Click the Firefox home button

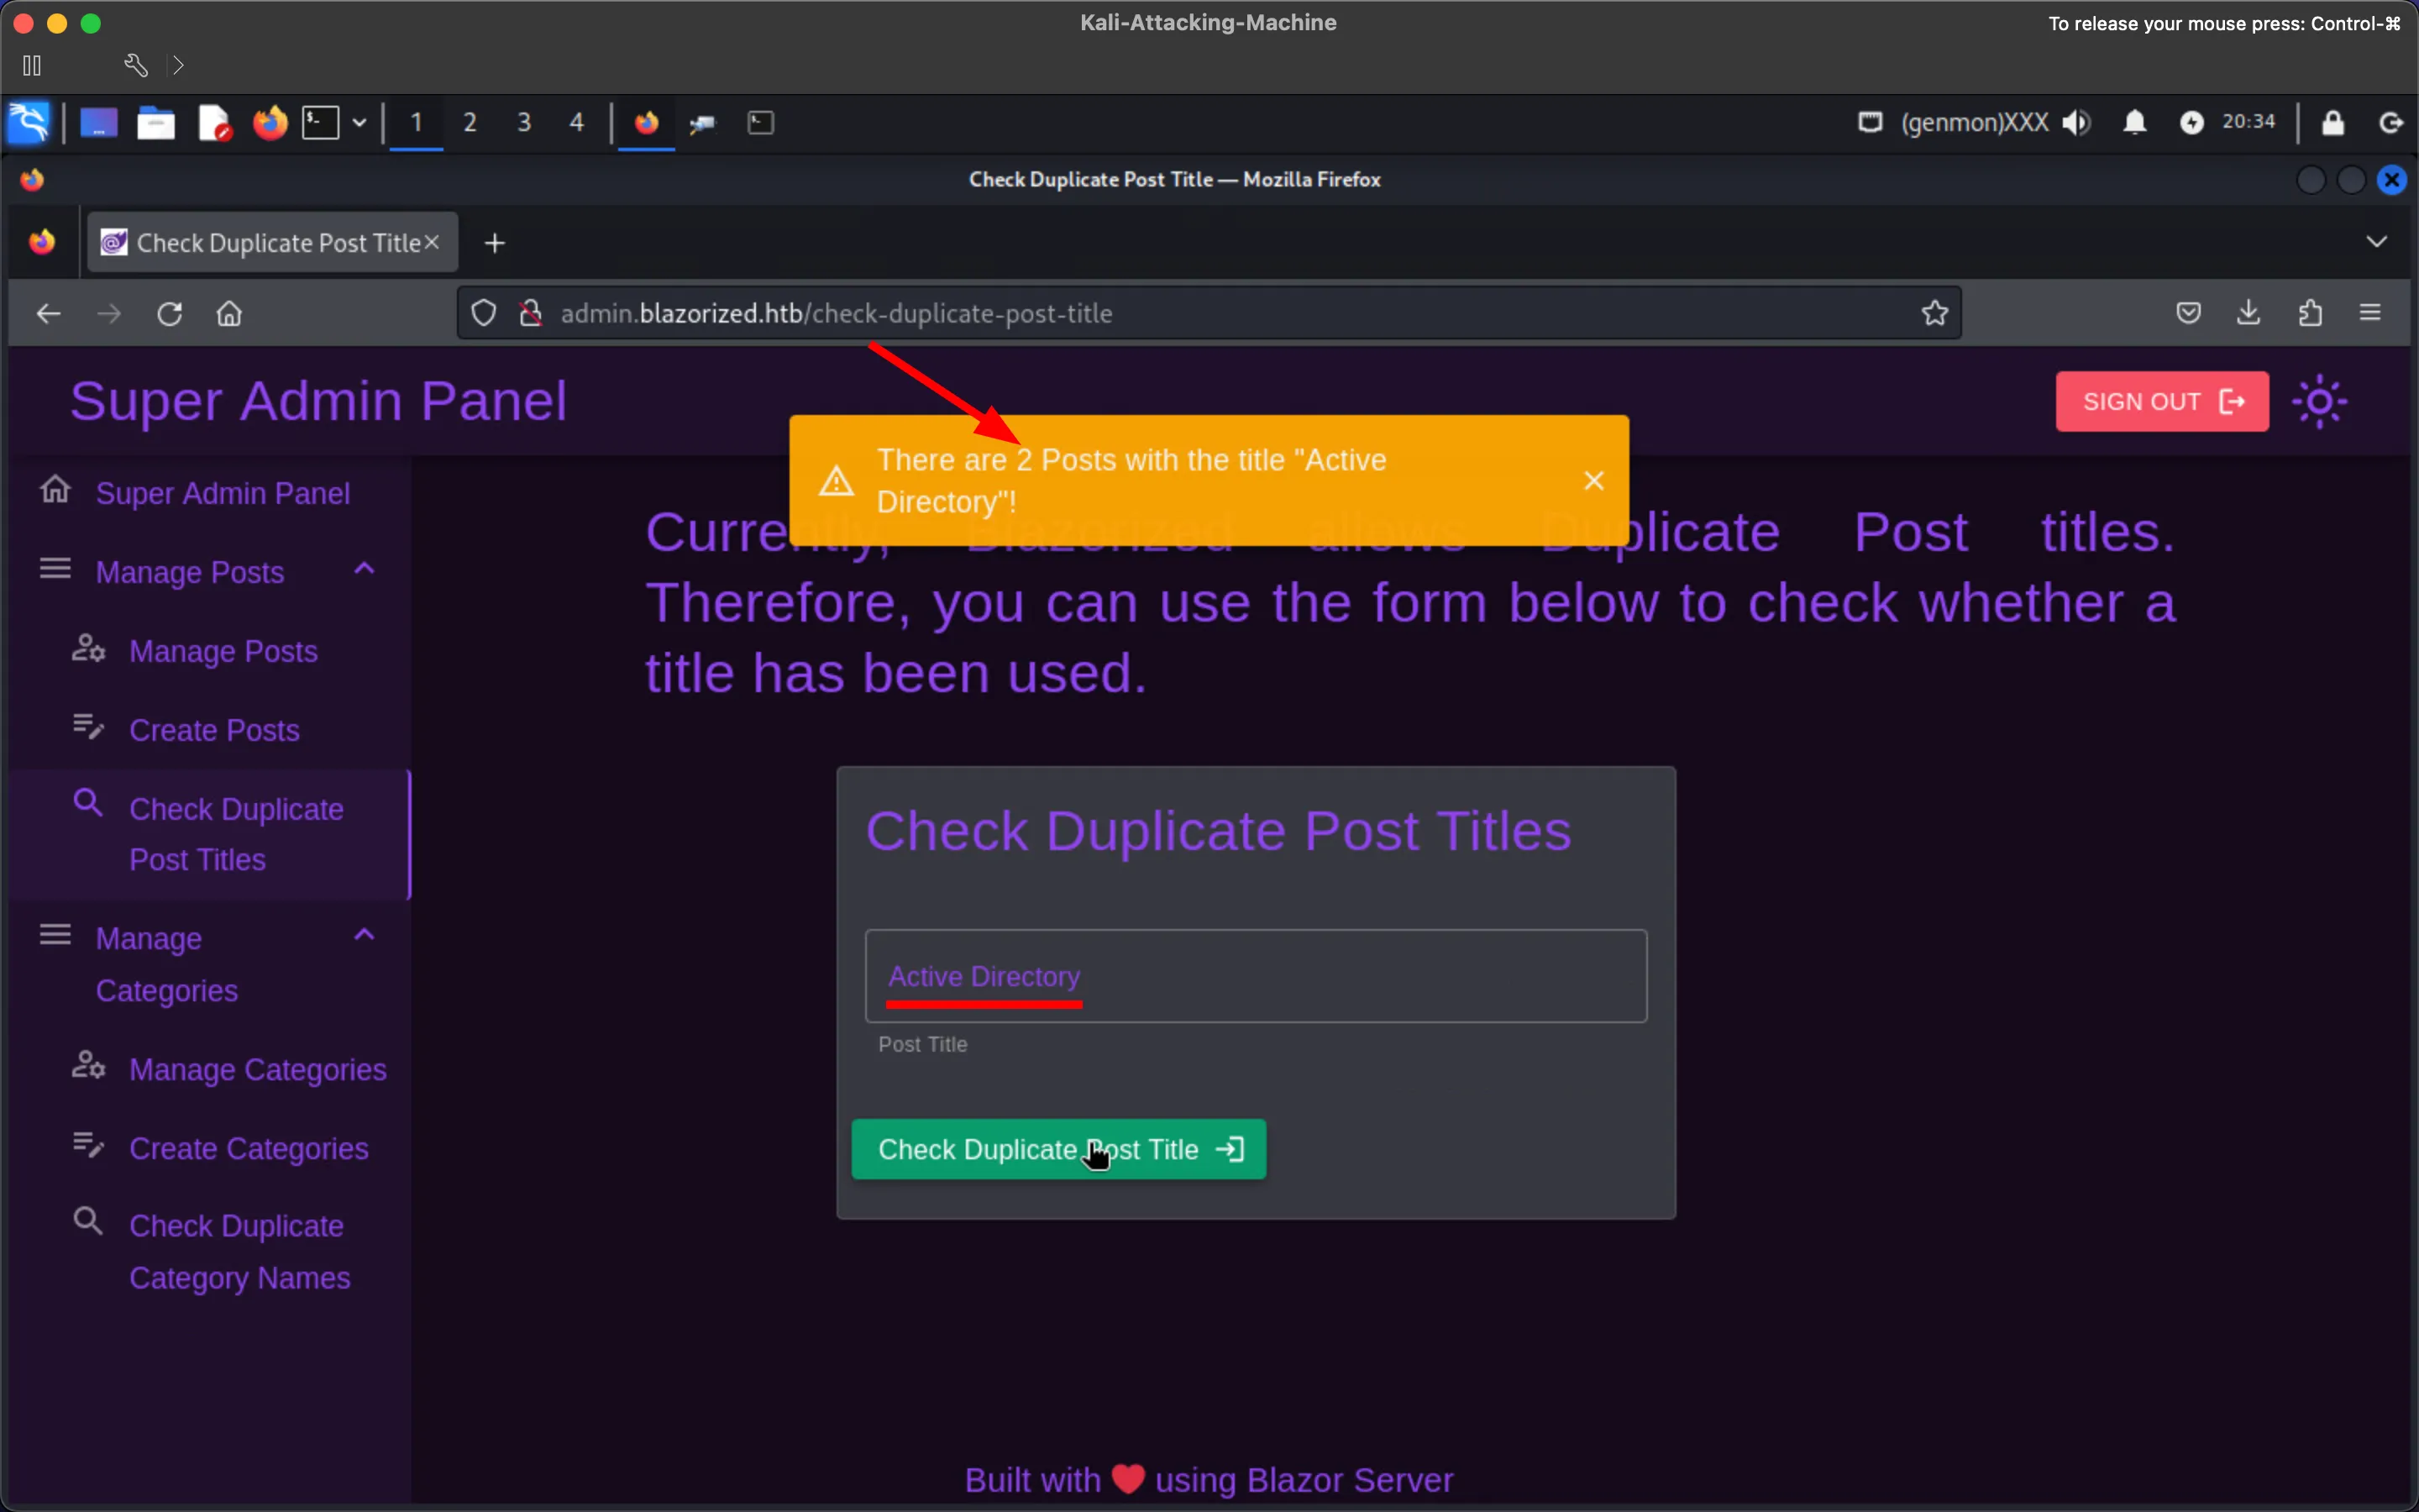tap(230, 314)
